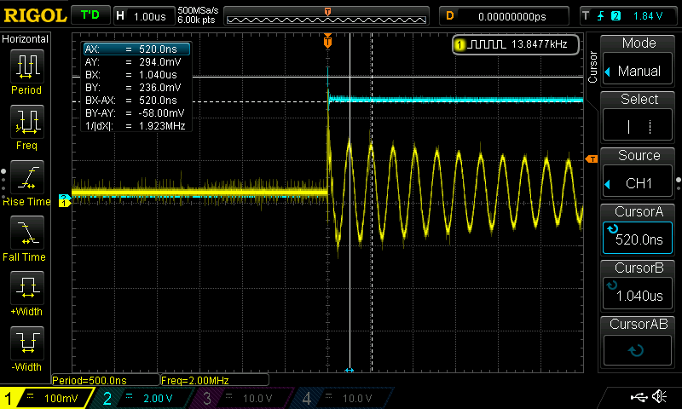Click the speaker sound icon
Image resolution: width=682 pixels, height=409 pixels.
(659, 397)
